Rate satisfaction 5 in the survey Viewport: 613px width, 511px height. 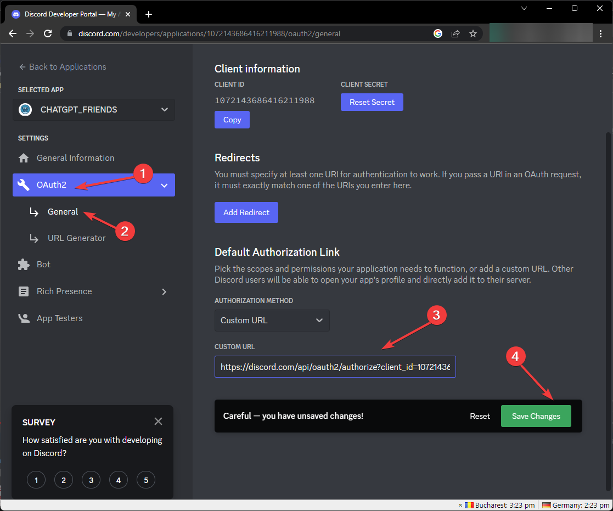[x=146, y=480]
